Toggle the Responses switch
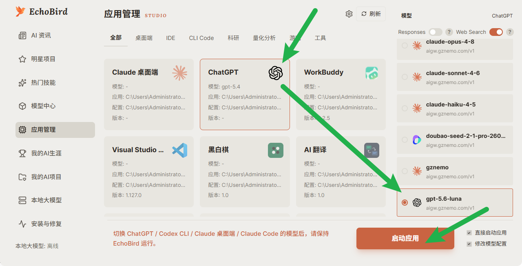 pos(435,32)
